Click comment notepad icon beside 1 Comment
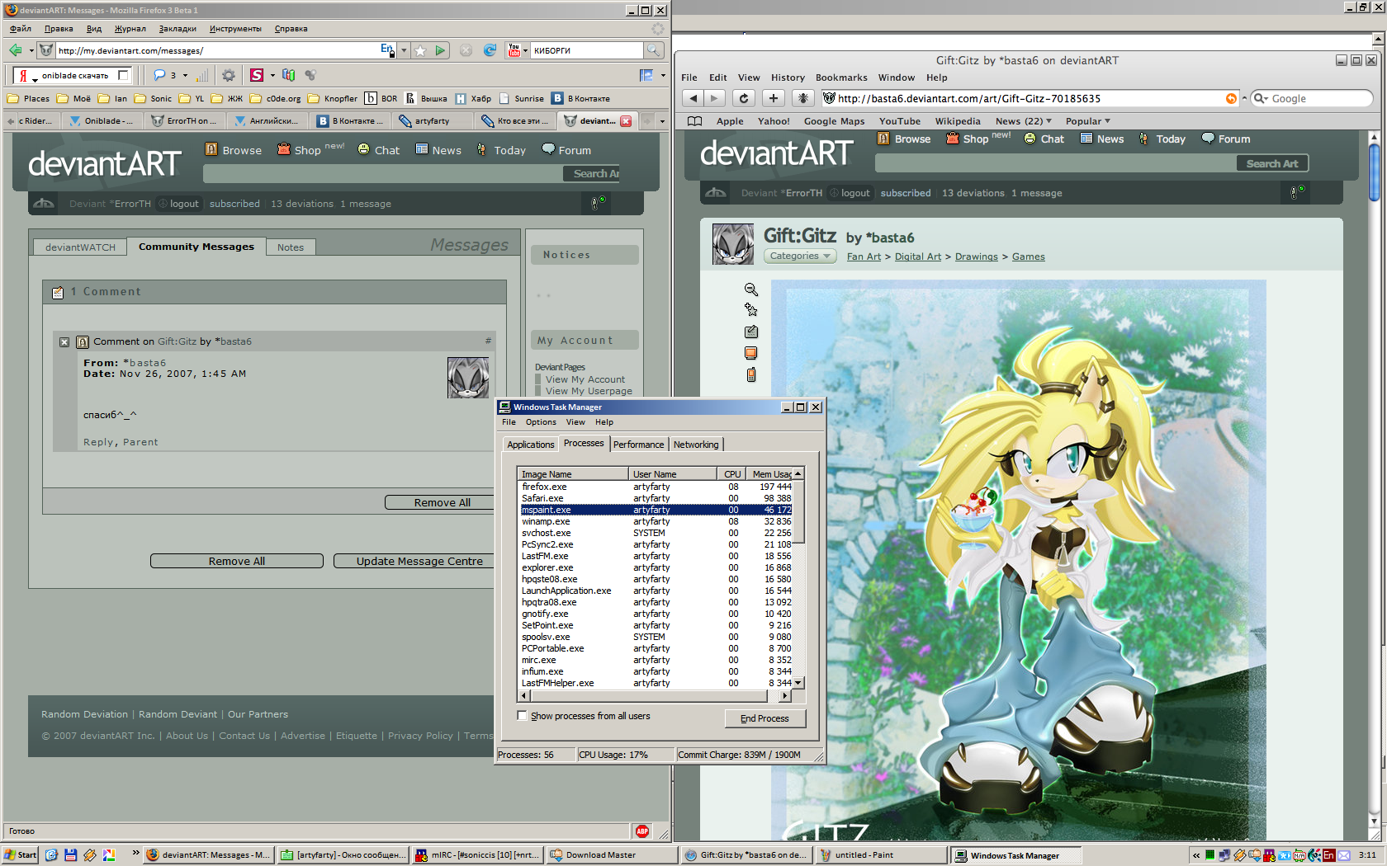 (x=58, y=292)
